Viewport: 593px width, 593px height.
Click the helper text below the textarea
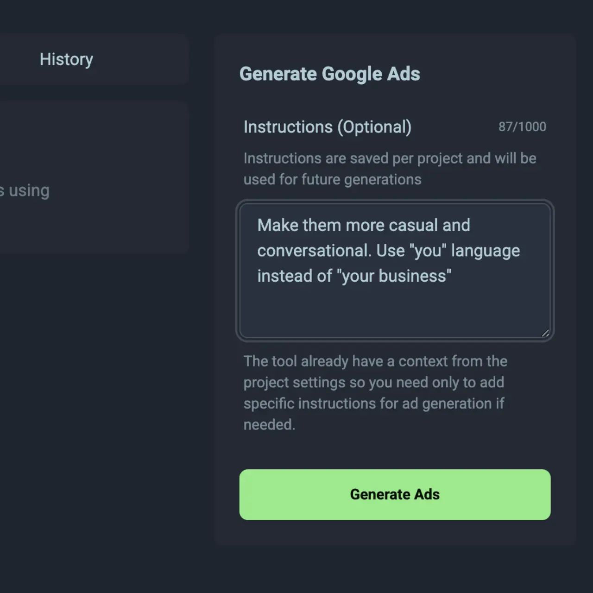(x=375, y=393)
